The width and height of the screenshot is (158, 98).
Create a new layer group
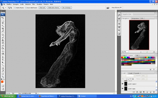pyautogui.click(x=147, y=92)
